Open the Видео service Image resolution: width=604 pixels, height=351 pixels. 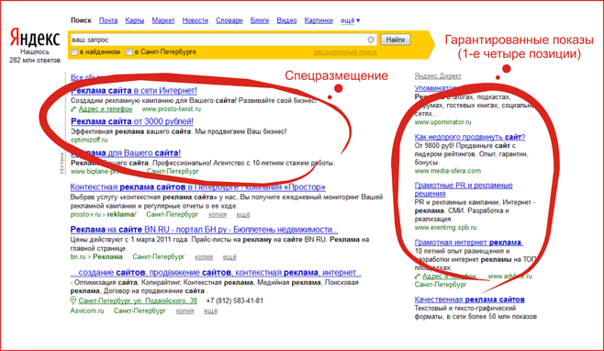pyautogui.click(x=286, y=20)
